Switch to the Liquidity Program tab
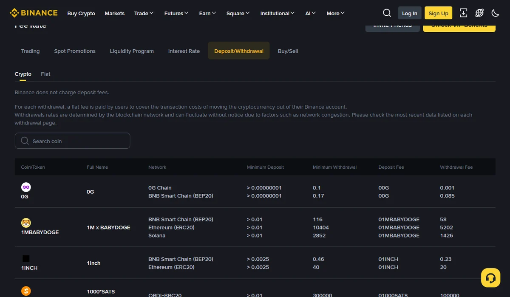This screenshot has width=510, height=297. (132, 51)
